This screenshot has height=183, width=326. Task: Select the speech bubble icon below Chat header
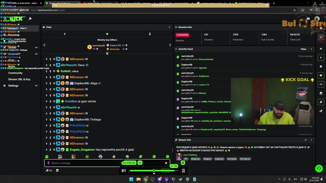[107, 34]
